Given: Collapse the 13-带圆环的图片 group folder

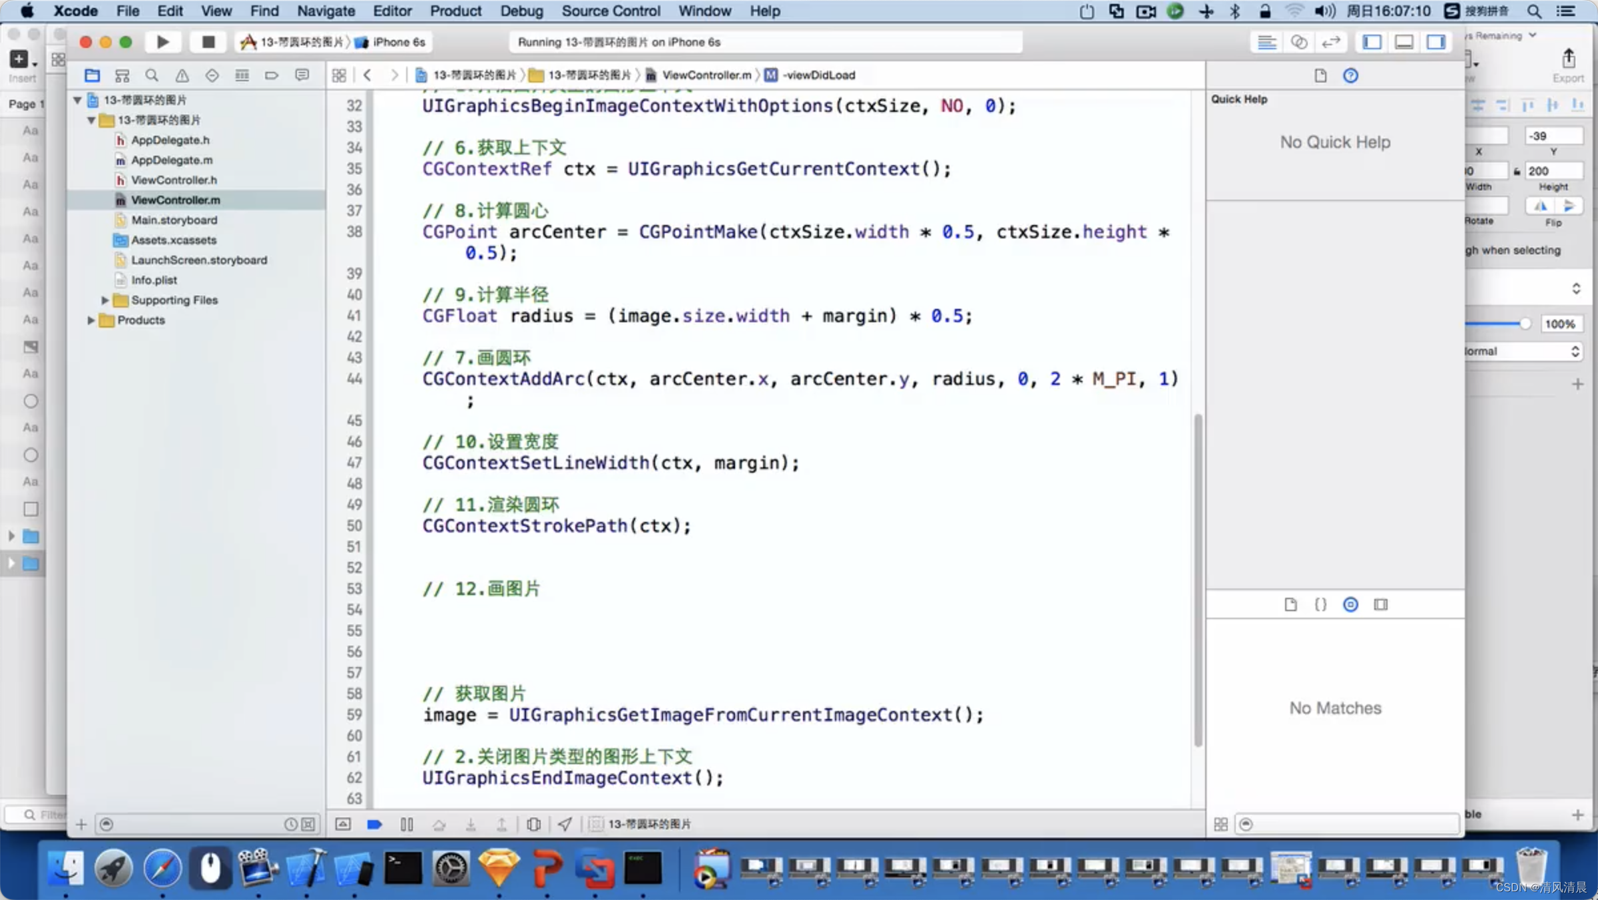Looking at the screenshot, I should coord(91,120).
